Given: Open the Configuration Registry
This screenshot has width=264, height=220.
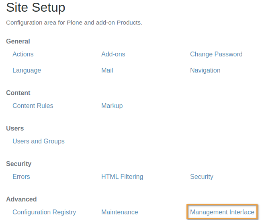Looking at the screenshot, I should click(x=44, y=212).
